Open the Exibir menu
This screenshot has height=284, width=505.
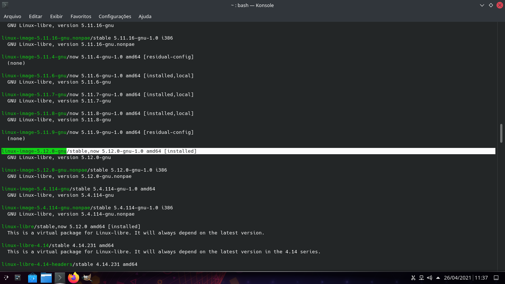point(56,16)
